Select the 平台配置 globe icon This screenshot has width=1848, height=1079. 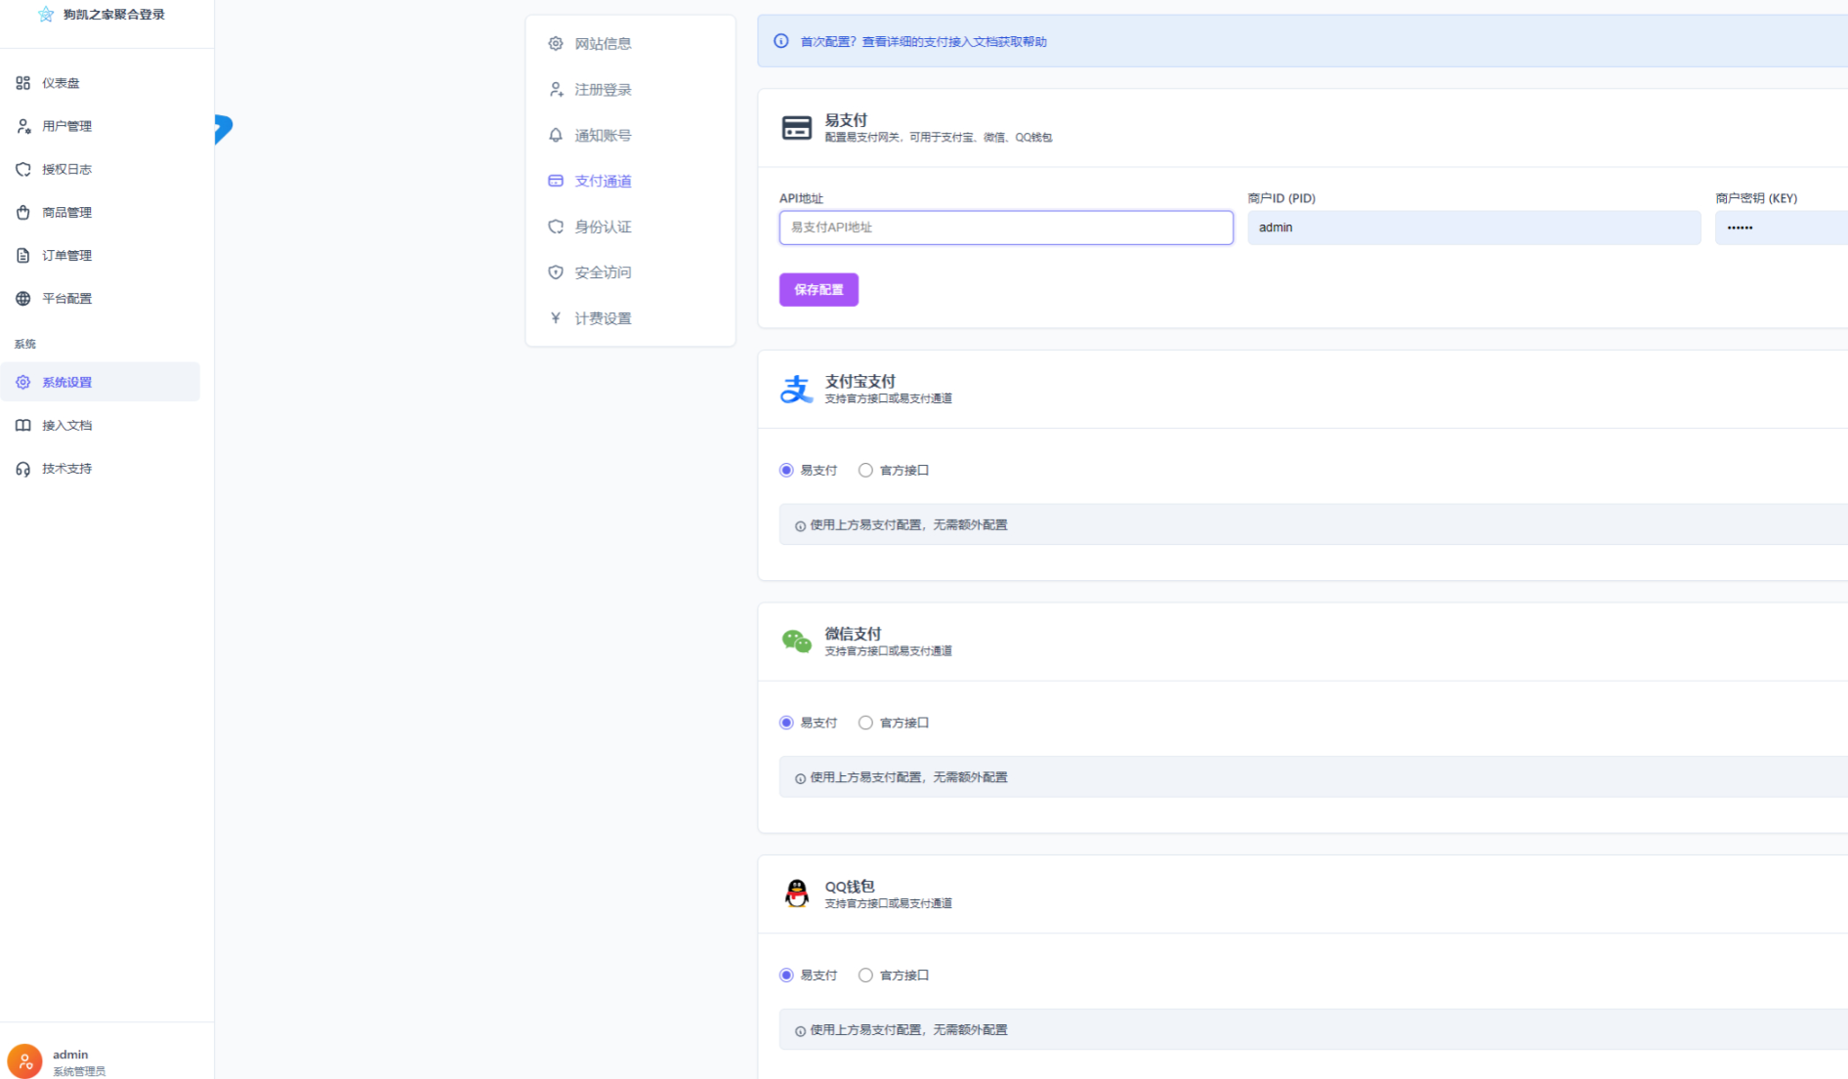tap(23, 298)
